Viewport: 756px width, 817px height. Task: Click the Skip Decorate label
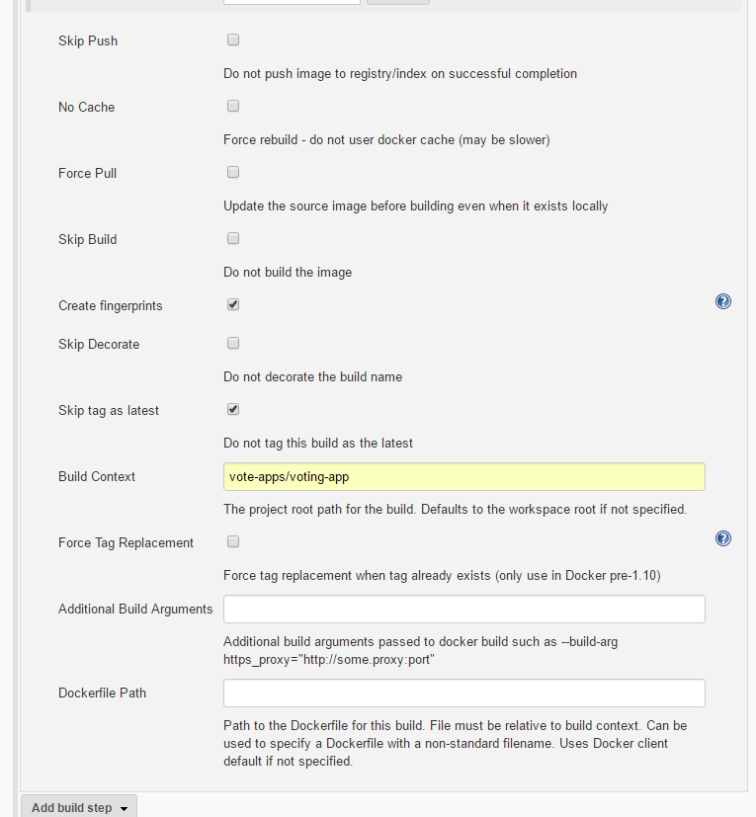pos(99,345)
